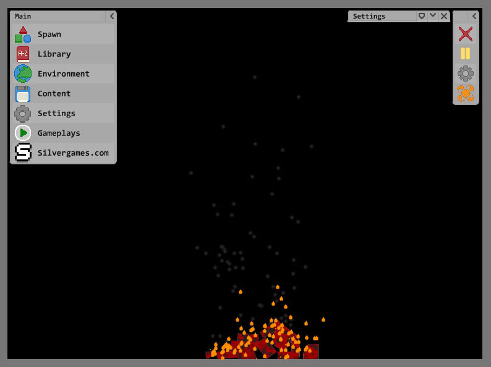Collapse the Main menu panel
This screenshot has width=491, height=367.
click(x=111, y=16)
